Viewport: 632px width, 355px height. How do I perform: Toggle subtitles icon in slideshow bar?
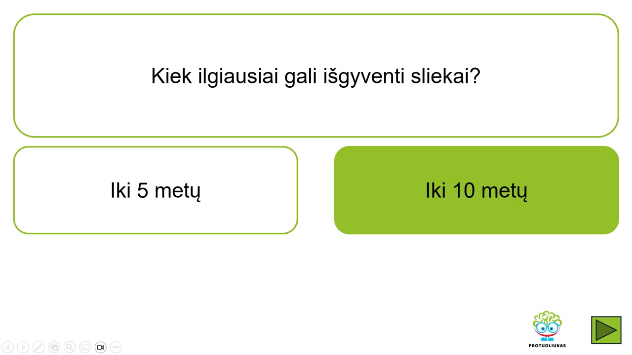[85, 348]
